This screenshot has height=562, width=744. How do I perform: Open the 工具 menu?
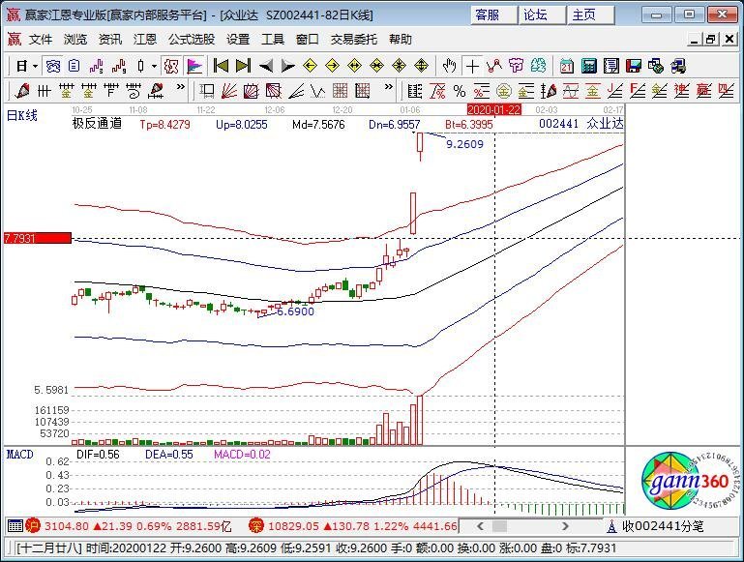273,40
